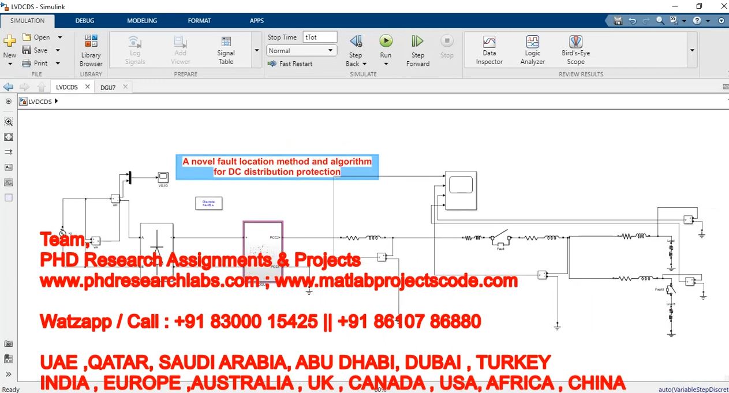Click the model browser icon above the chevrons
The height and width of the screenshot is (393, 729).
tap(9, 359)
